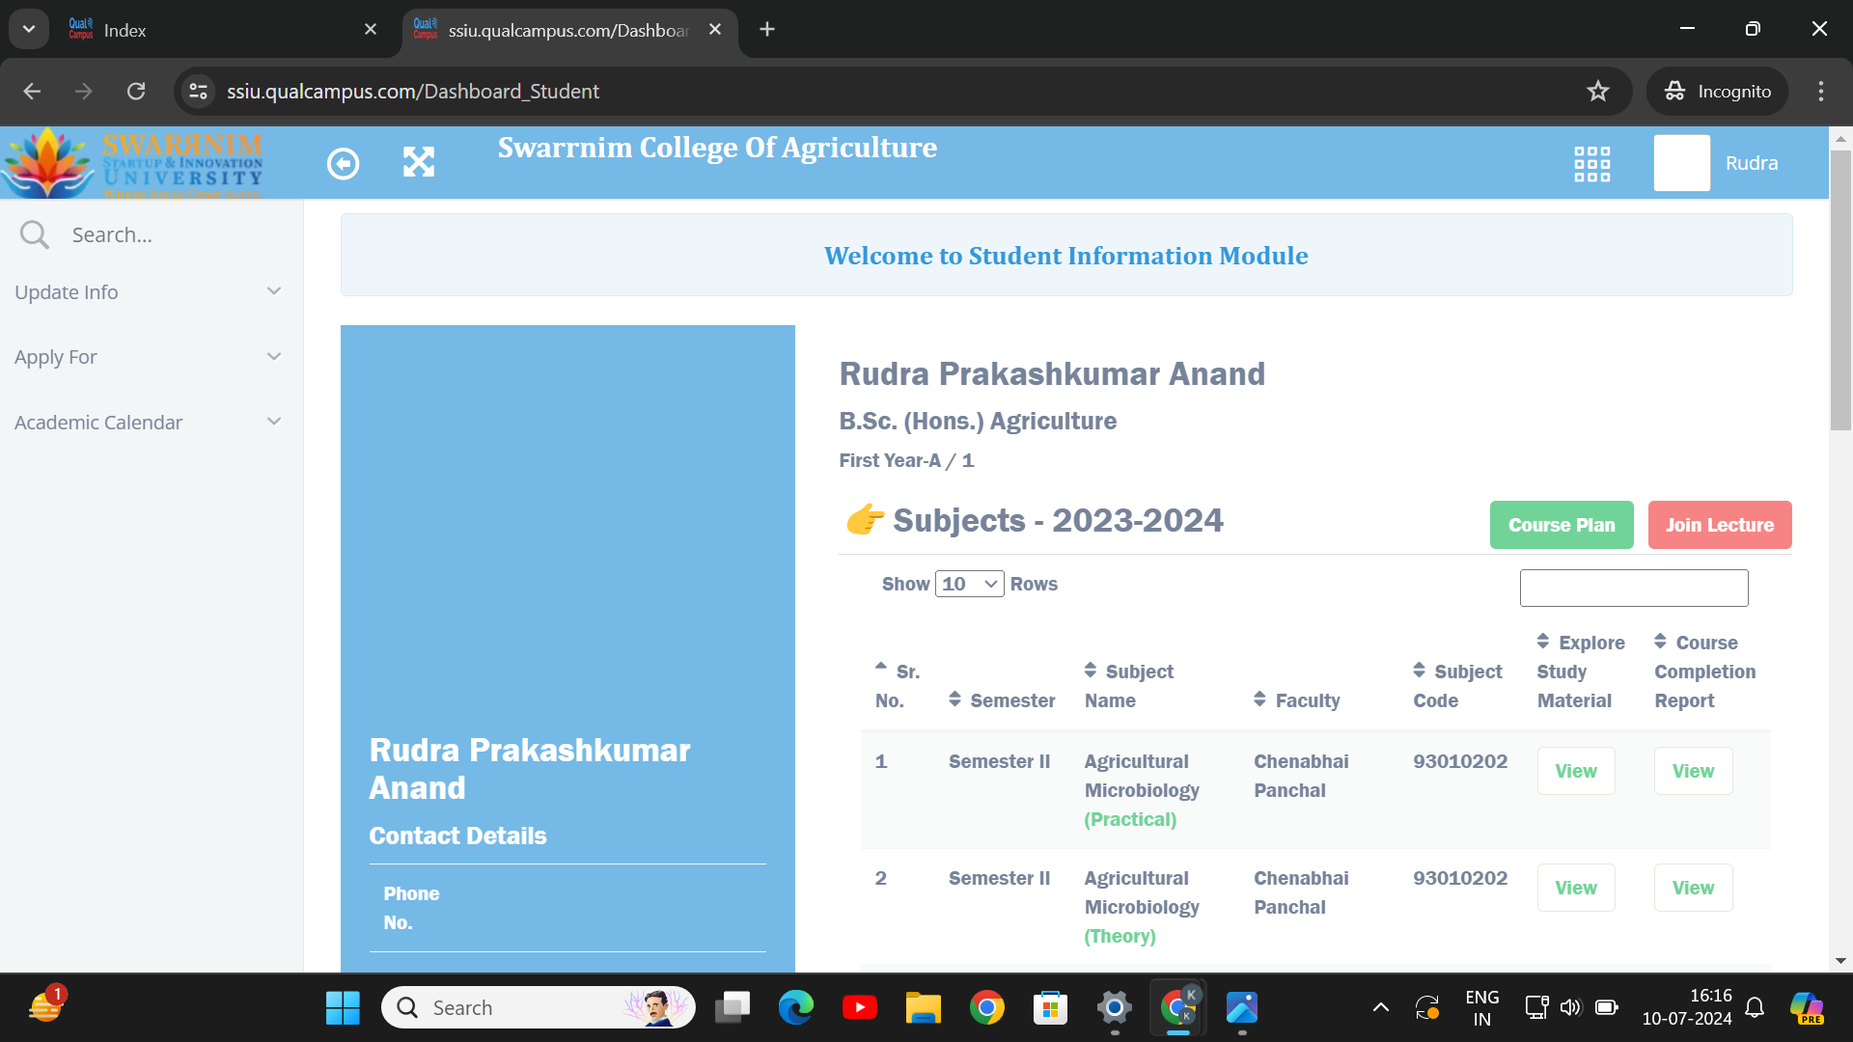This screenshot has width=1853, height=1042.
Task: Bookmark this page with the star icon
Action: point(1598,91)
